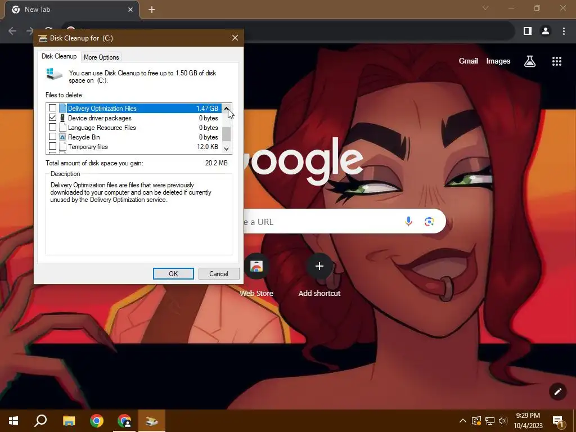The image size is (576, 432).
Task: Open Windows taskbar search
Action: (x=40, y=421)
